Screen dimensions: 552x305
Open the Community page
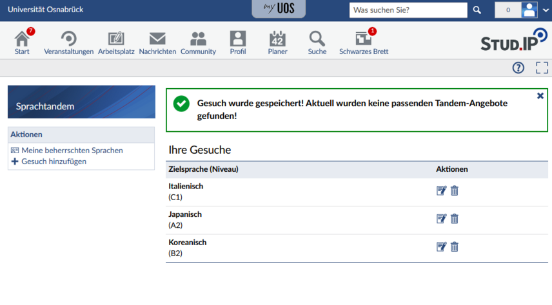[198, 40]
